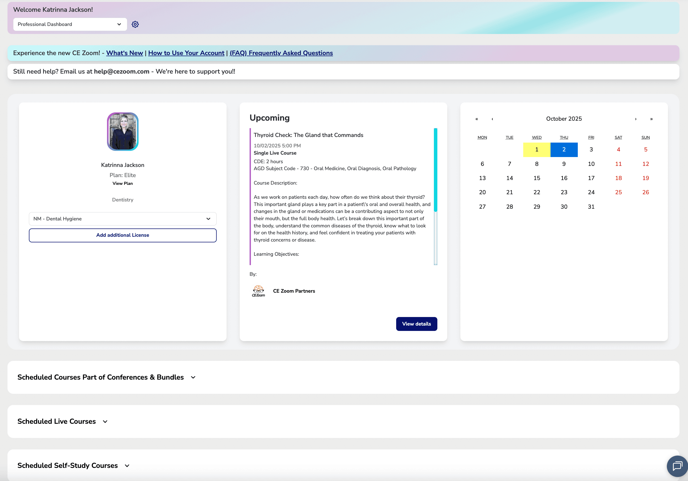This screenshot has width=688, height=481.
Task: Select October 15 in the calendar
Action: (x=537, y=178)
